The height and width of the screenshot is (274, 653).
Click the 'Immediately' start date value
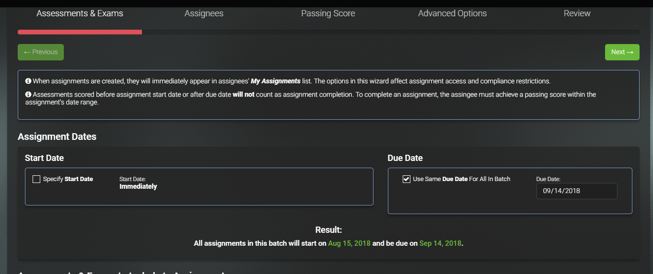[138, 187]
